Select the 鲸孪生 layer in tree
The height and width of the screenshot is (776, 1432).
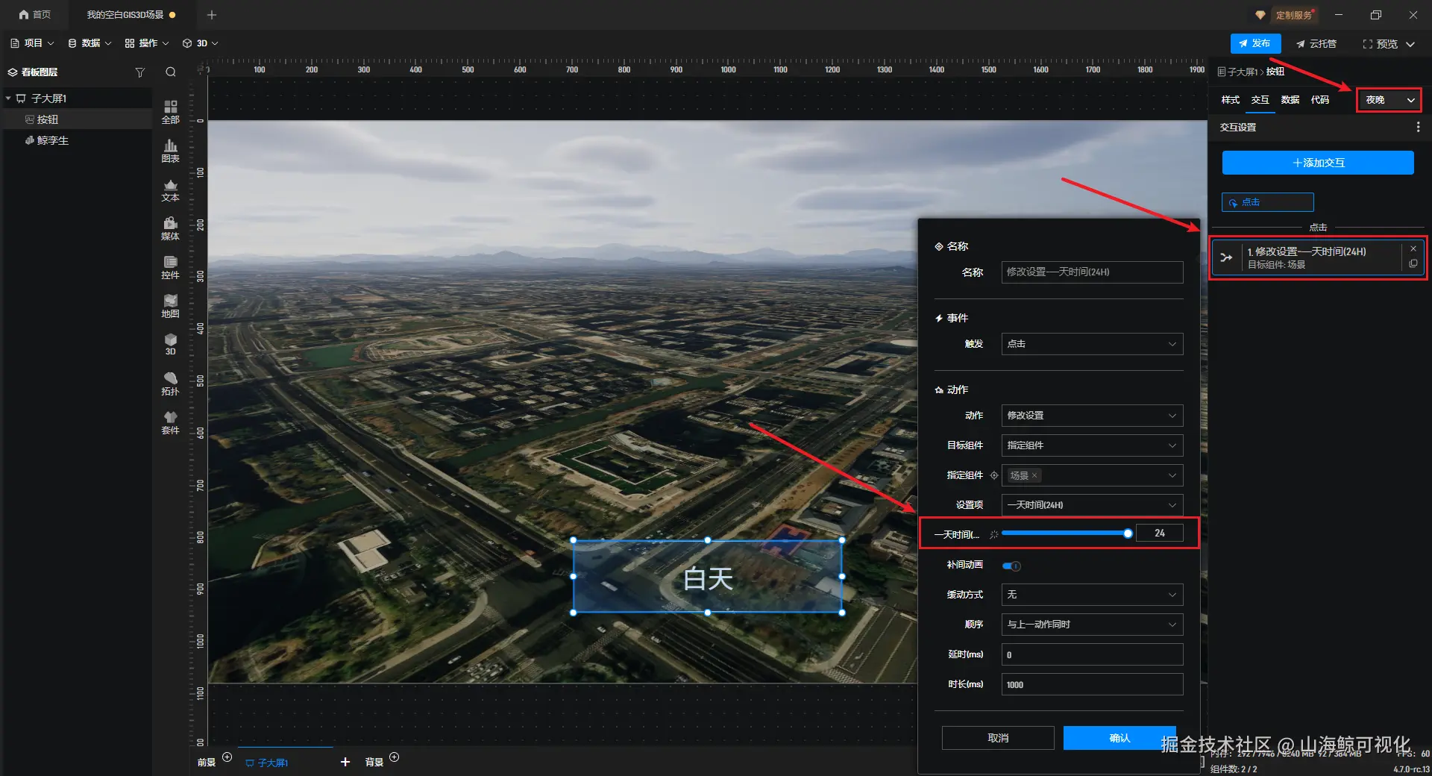pyautogui.click(x=78, y=140)
